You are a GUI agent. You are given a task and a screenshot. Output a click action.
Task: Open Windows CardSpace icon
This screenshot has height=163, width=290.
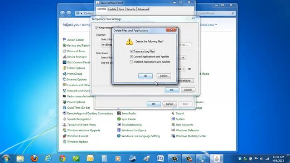(x=119, y=130)
